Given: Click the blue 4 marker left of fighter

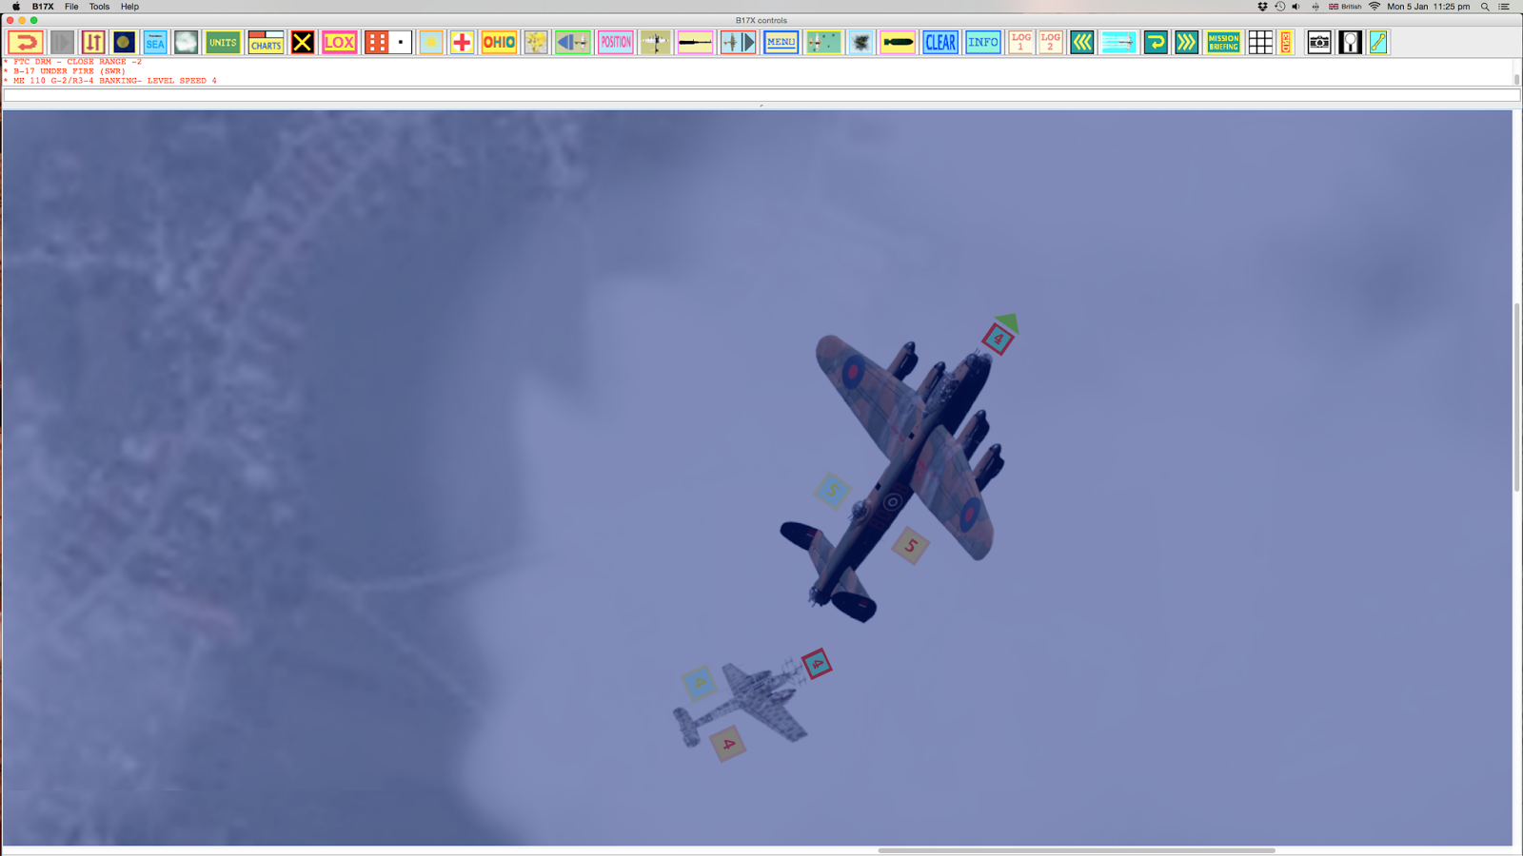Looking at the screenshot, I should [x=699, y=683].
